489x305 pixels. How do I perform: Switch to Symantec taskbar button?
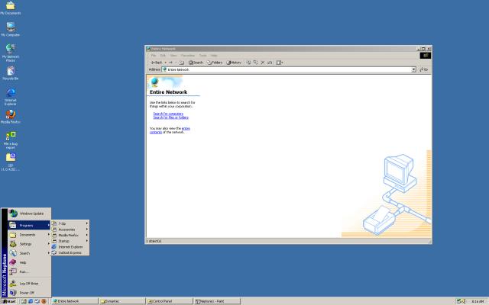pos(122,301)
